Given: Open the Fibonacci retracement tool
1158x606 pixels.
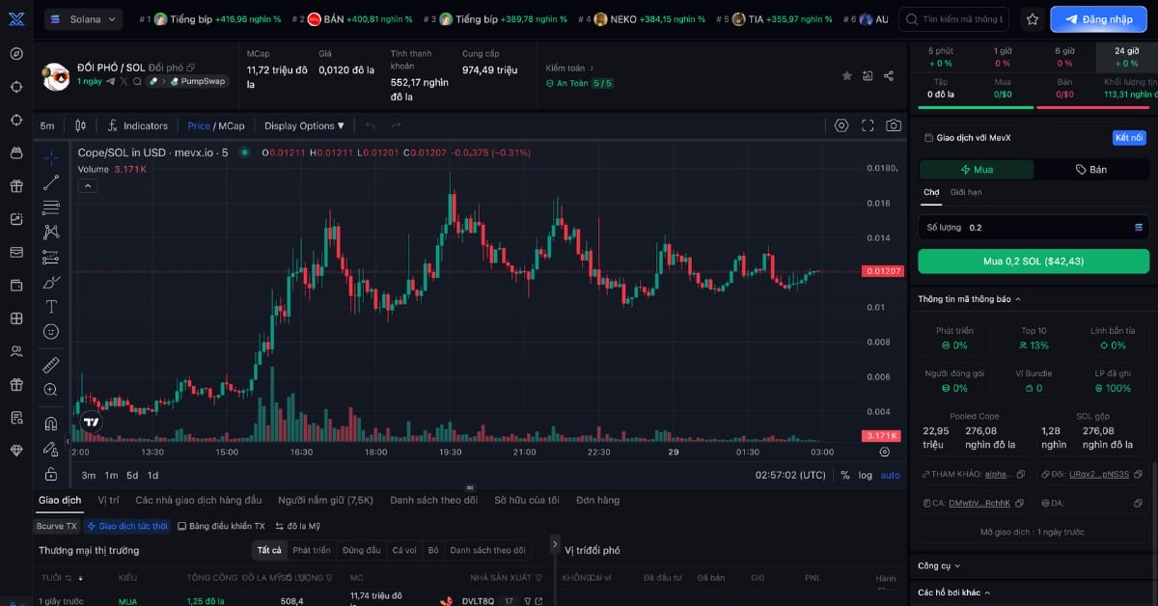Looking at the screenshot, I should pyautogui.click(x=51, y=207).
